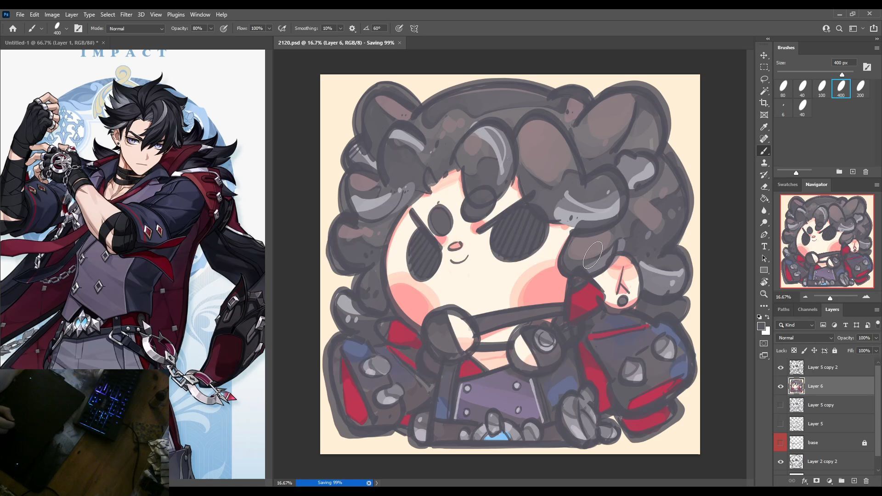Viewport: 882px width, 496px height.
Task: Select the Dodge tool
Action: (764, 222)
